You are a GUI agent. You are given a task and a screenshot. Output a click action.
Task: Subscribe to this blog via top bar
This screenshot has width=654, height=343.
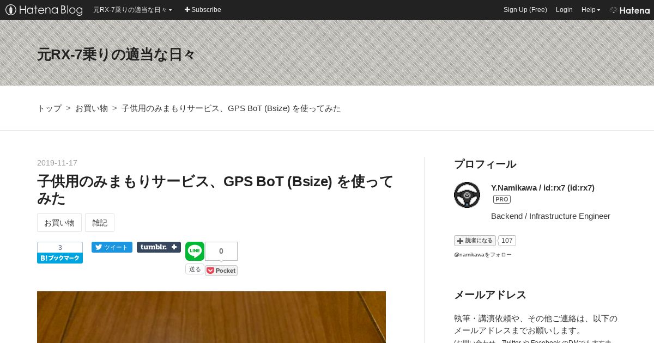coord(203,10)
